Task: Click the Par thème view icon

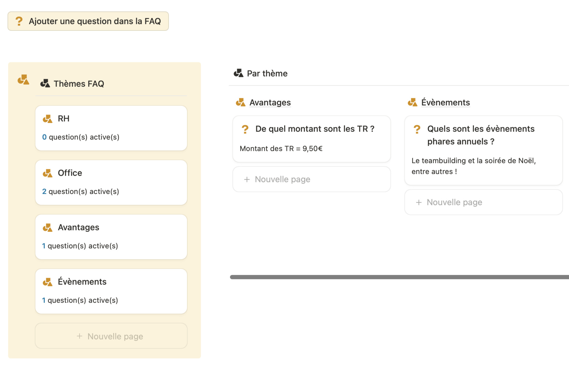Action: [x=238, y=73]
